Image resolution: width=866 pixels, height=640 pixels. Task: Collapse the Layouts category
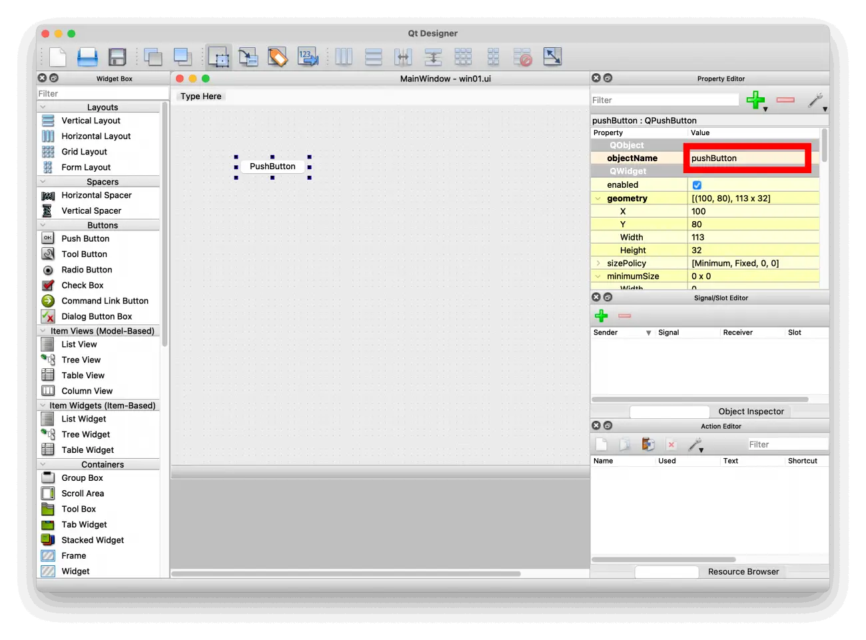pyautogui.click(x=43, y=107)
